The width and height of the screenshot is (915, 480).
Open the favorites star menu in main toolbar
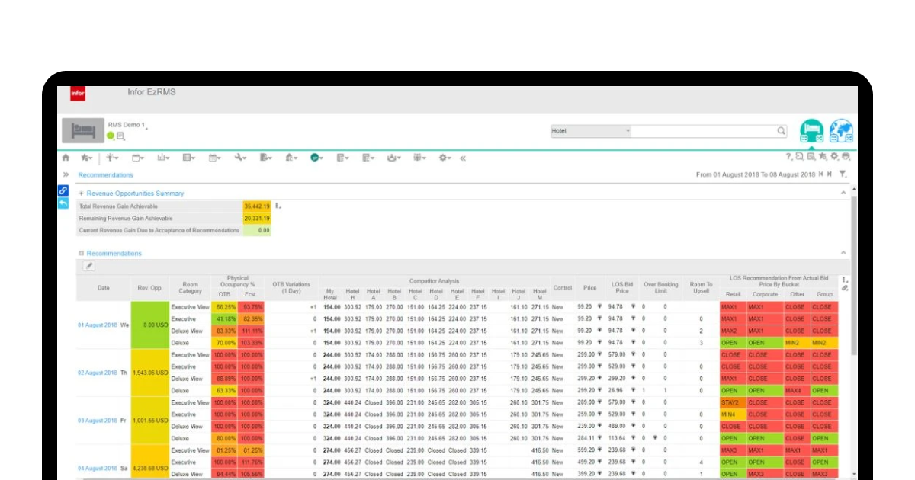(x=87, y=158)
